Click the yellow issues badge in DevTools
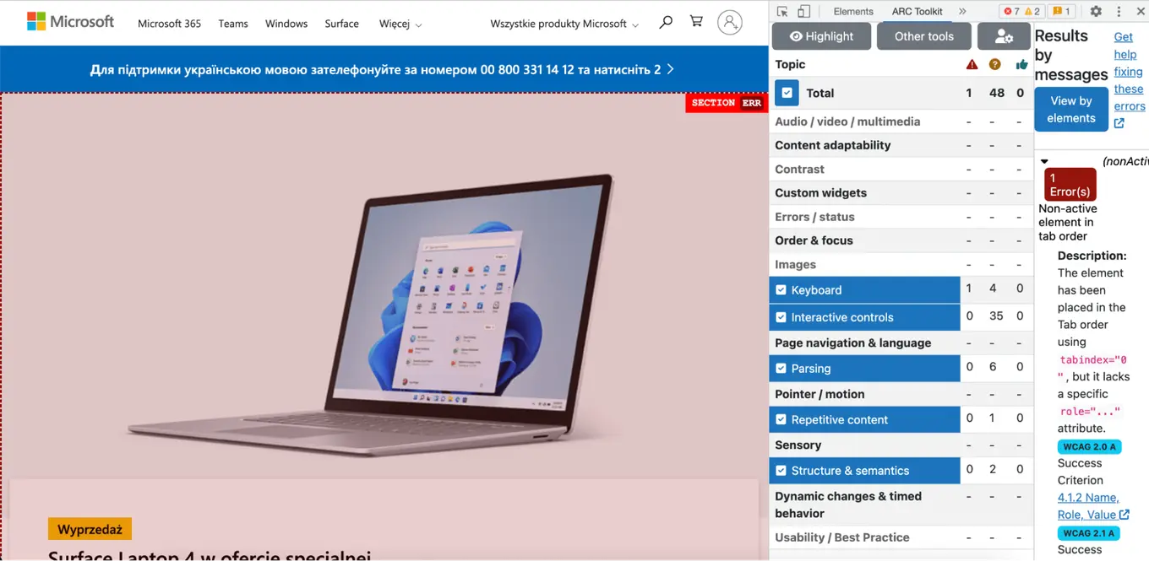Image resolution: width=1149 pixels, height=561 pixels. point(1060,11)
